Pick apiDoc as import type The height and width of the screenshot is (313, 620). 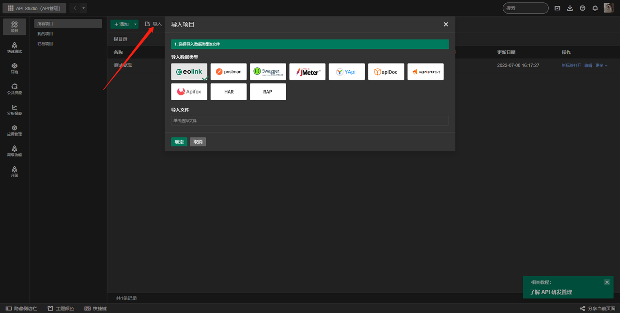tap(386, 72)
